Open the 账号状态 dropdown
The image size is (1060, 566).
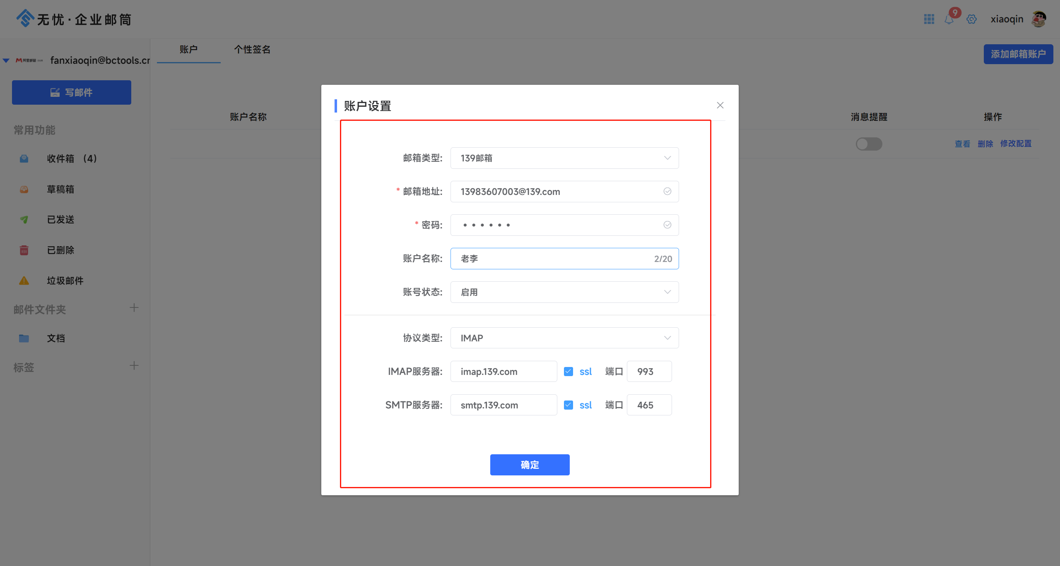(x=564, y=292)
